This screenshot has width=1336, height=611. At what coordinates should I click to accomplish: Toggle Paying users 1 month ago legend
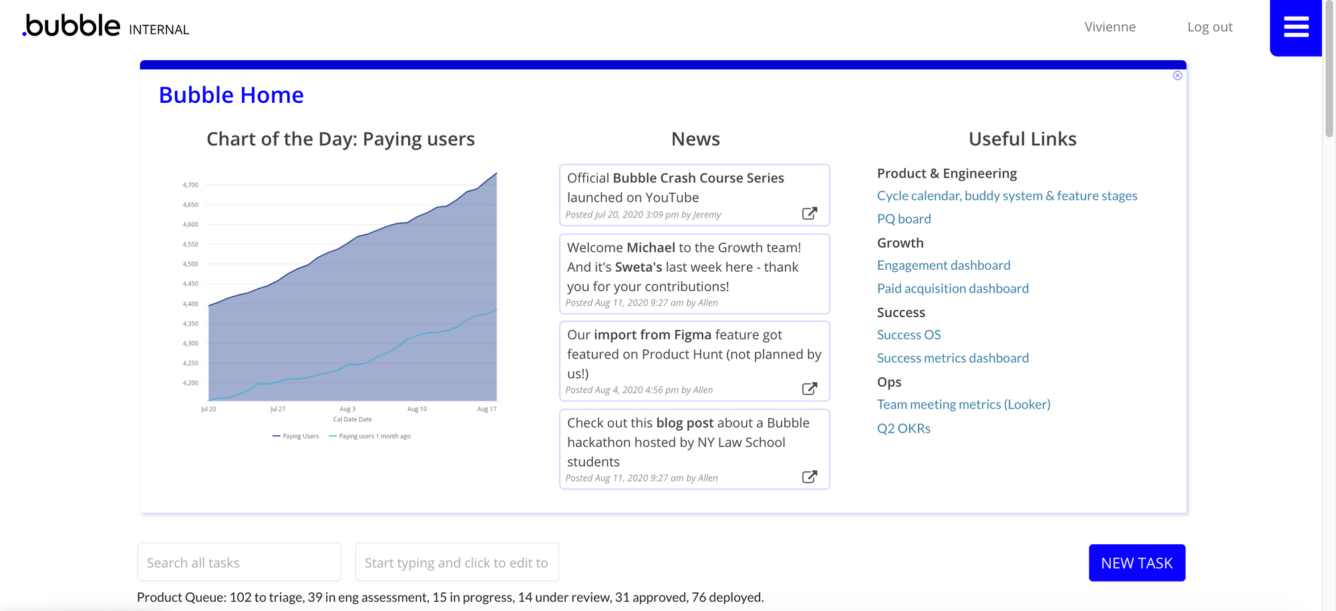[370, 436]
